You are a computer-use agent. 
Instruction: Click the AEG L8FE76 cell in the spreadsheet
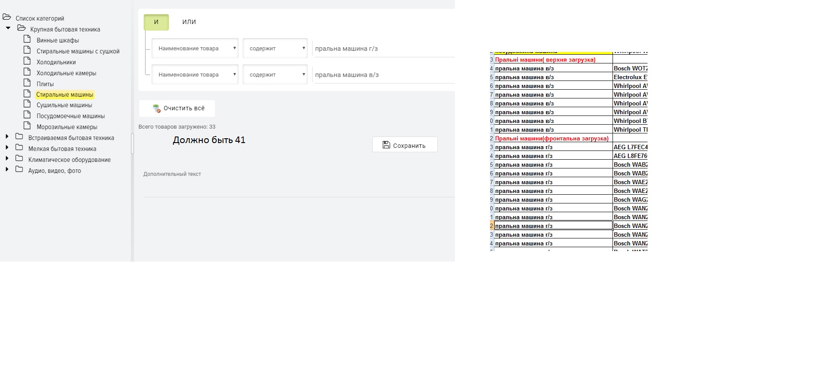pyautogui.click(x=630, y=156)
